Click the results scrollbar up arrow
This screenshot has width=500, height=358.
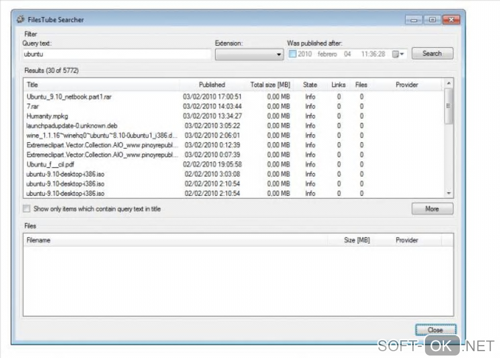click(x=449, y=83)
